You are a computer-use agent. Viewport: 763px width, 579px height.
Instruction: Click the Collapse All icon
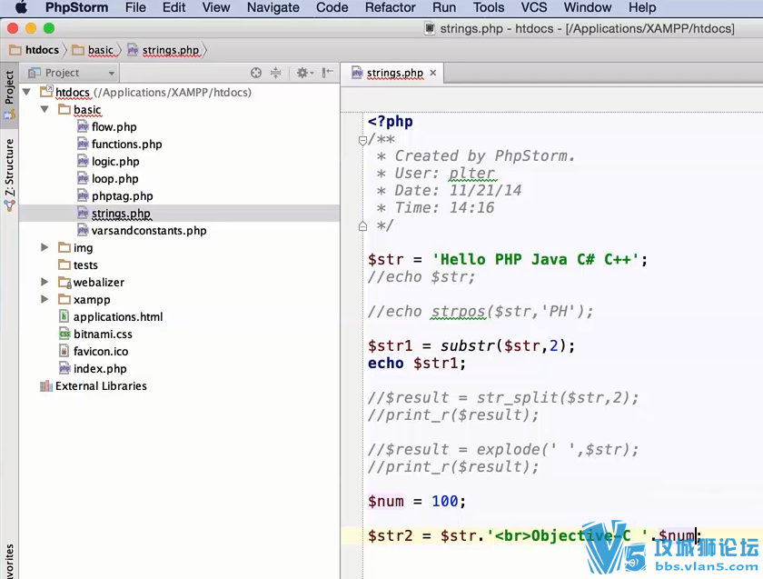(275, 73)
